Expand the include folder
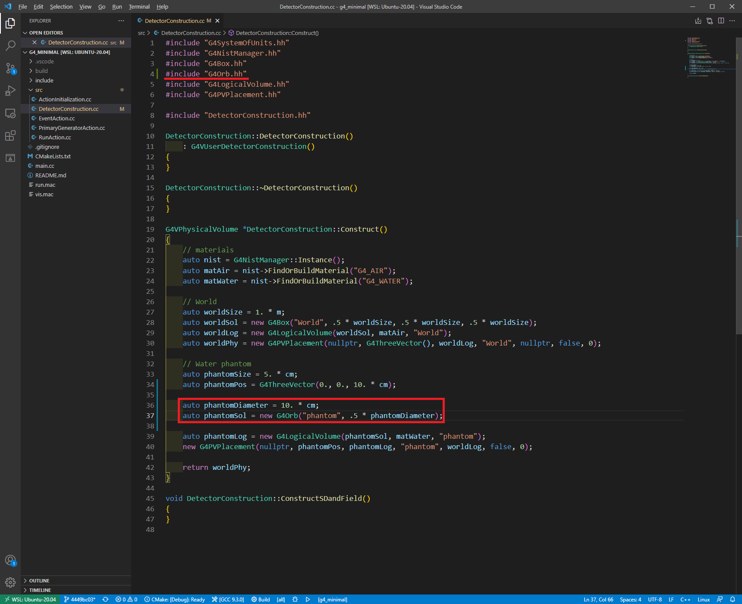This screenshot has height=604, width=742. [44, 80]
